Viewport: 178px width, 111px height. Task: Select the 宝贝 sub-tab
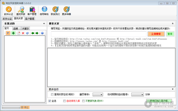coord(7,28)
